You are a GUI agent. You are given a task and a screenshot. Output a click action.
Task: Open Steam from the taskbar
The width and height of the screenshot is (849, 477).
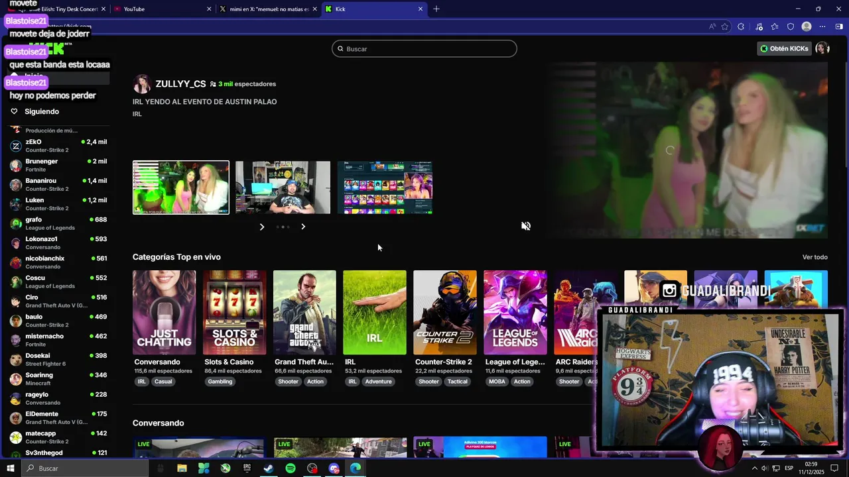coord(269,468)
